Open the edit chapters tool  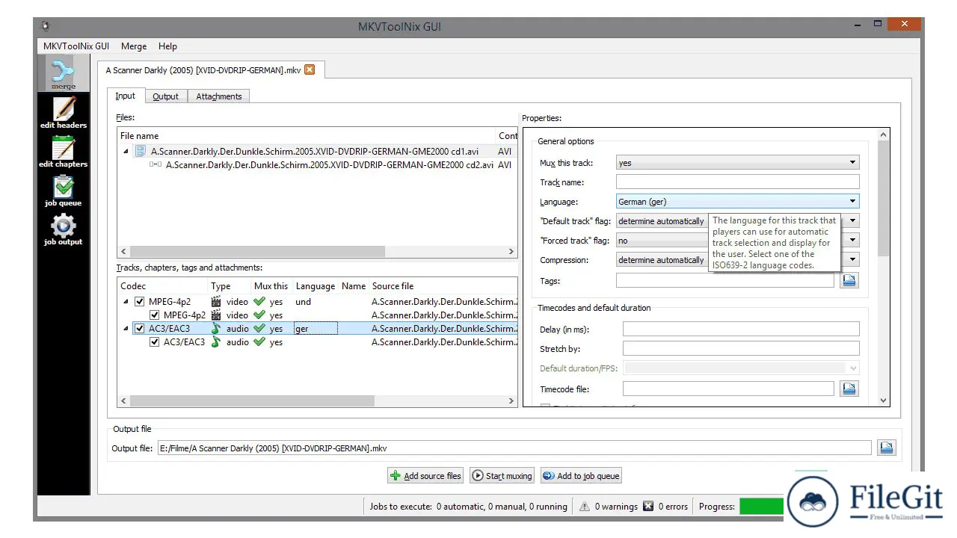coord(64,152)
